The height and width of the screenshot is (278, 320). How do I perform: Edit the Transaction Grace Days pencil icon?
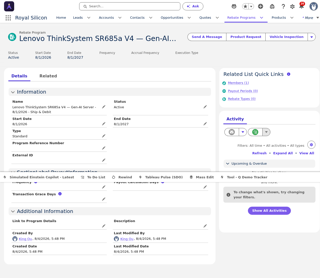coord(104,199)
